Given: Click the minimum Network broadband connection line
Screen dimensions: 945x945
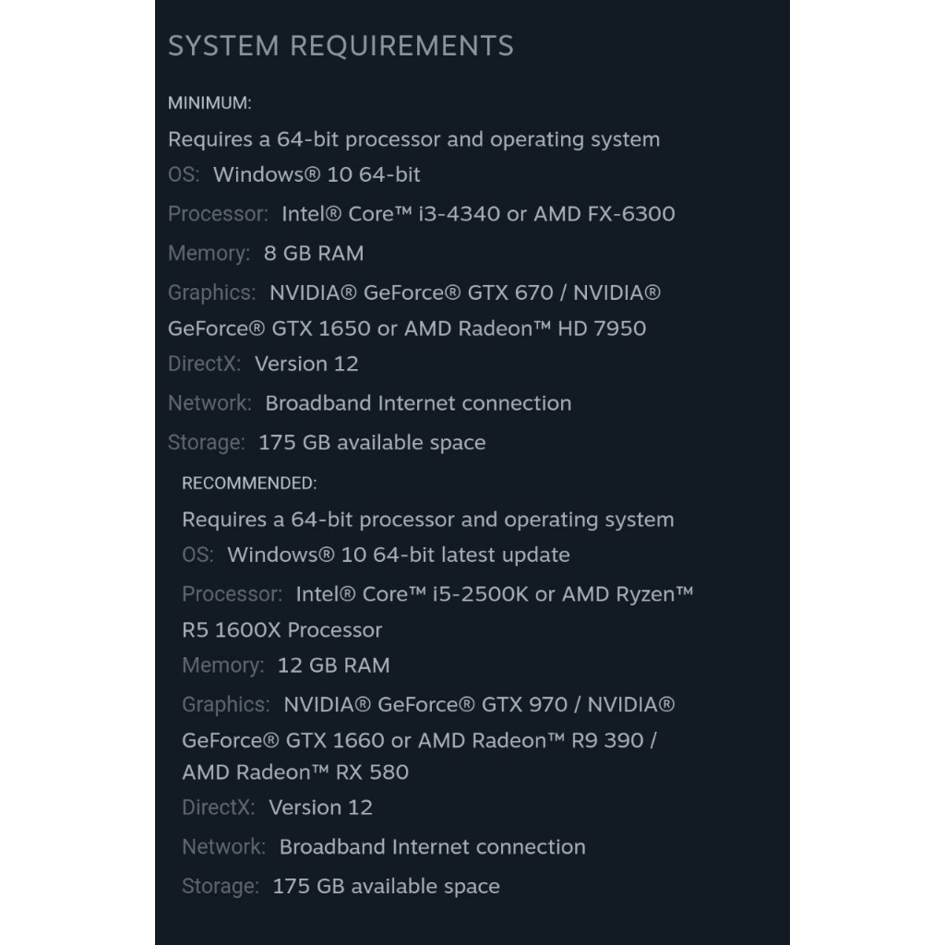Looking at the screenshot, I should point(417,403).
